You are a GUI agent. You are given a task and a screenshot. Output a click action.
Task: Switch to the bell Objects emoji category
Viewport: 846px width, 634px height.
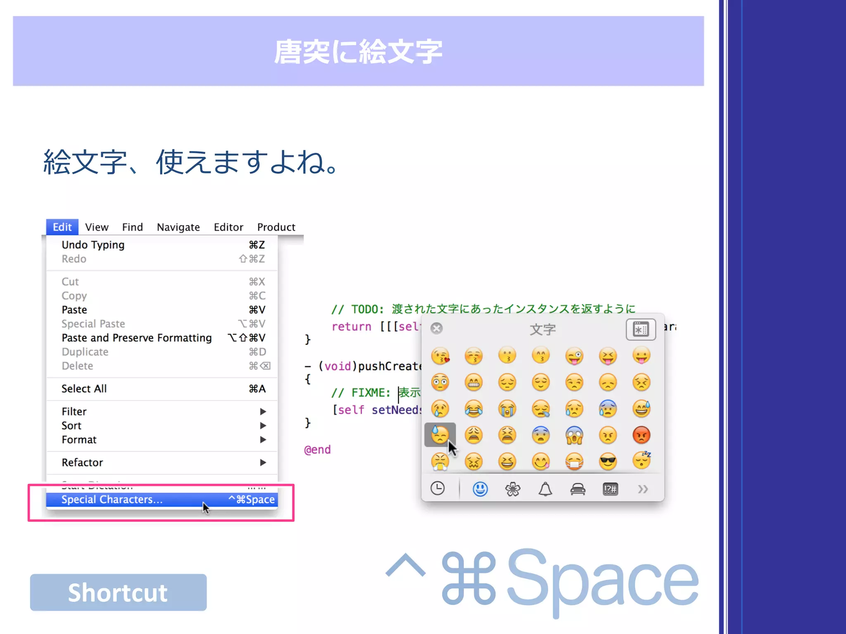[x=545, y=489]
